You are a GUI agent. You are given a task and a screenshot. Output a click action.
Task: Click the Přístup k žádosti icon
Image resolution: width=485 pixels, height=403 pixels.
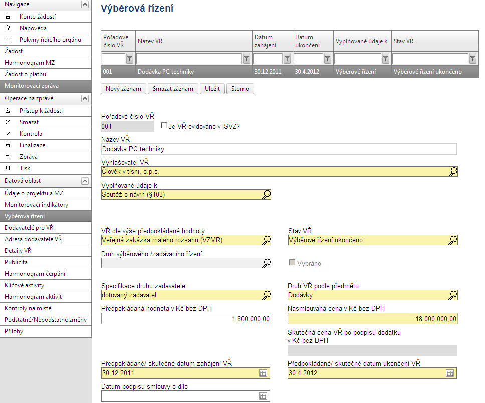[8, 111]
